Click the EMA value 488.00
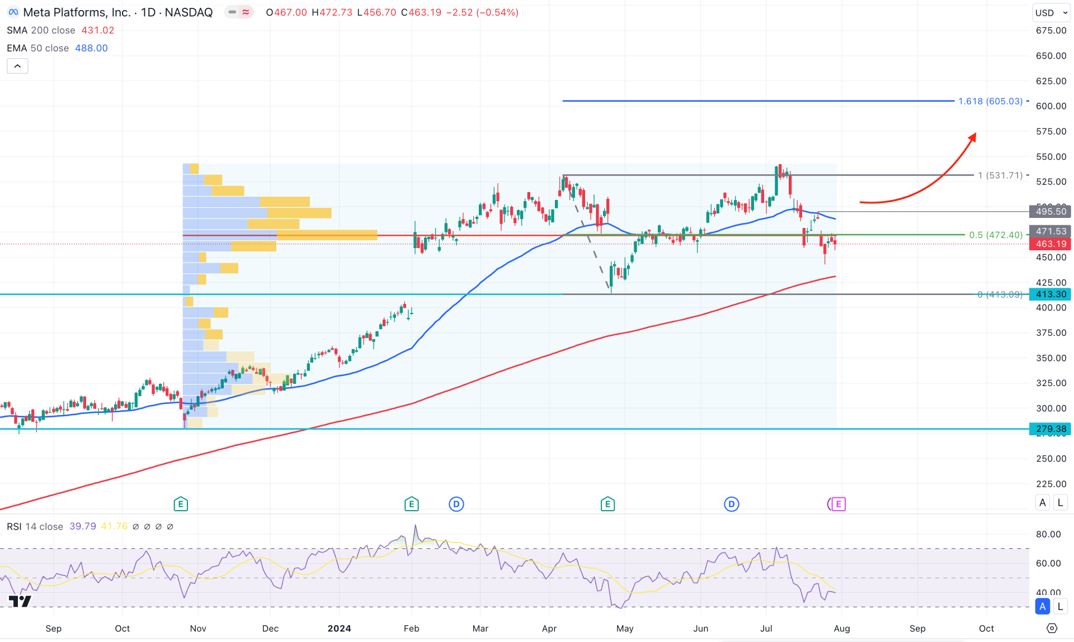Image resolution: width=1074 pixels, height=642 pixels. [91, 48]
